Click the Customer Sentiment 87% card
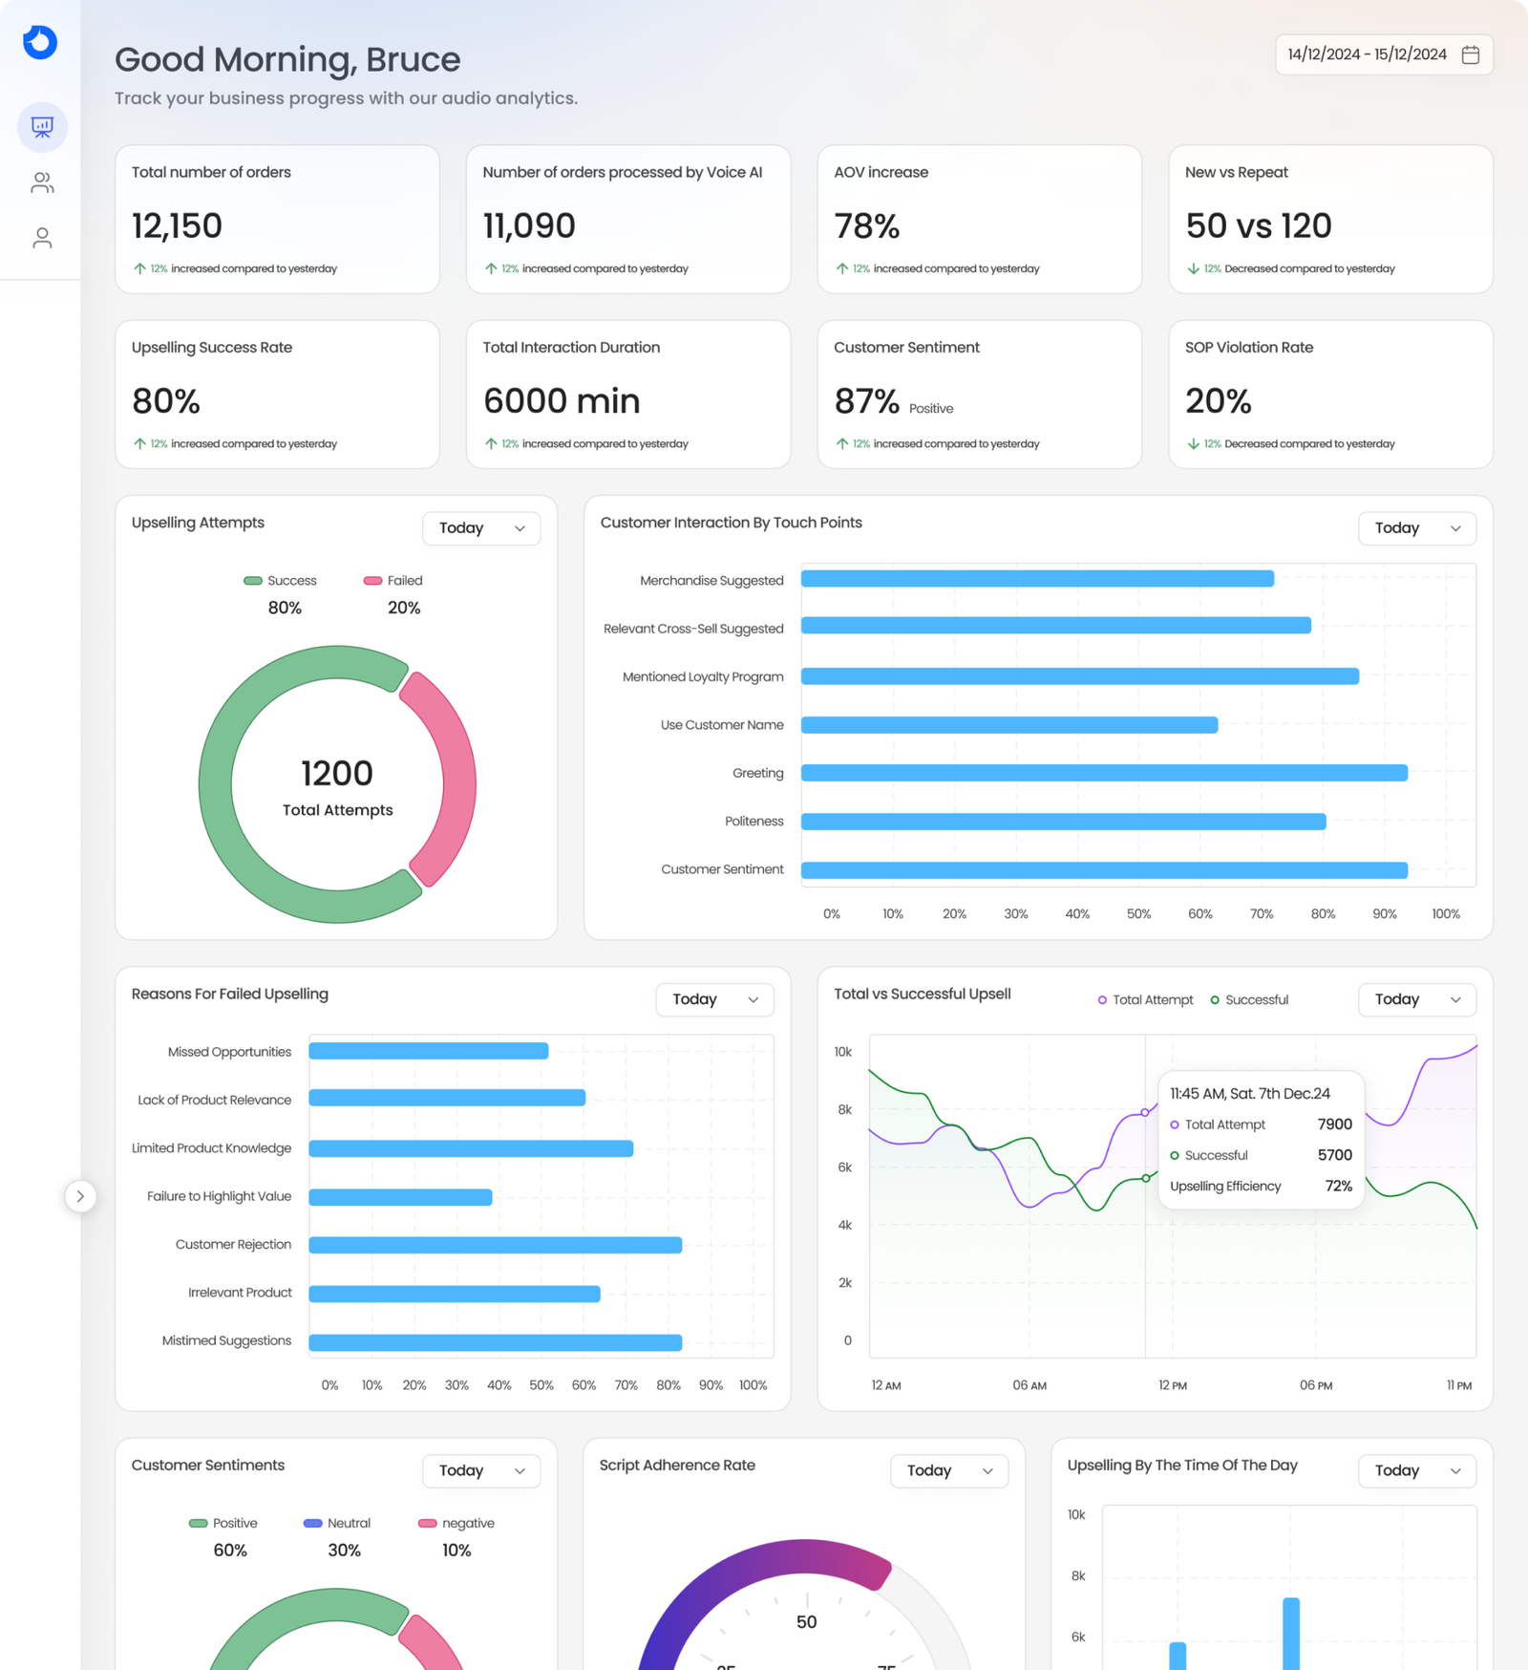 (x=980, y=395)
